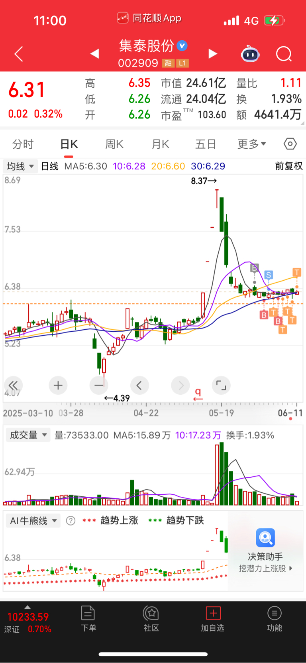
Task: Switch to 周K tab
Action: 114,144
